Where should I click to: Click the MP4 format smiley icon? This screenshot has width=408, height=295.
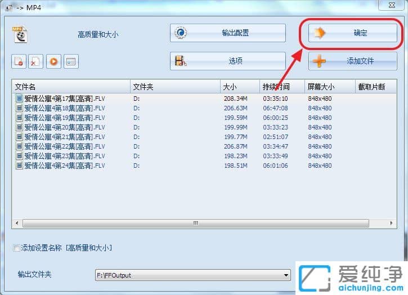(x=20, y=34)
